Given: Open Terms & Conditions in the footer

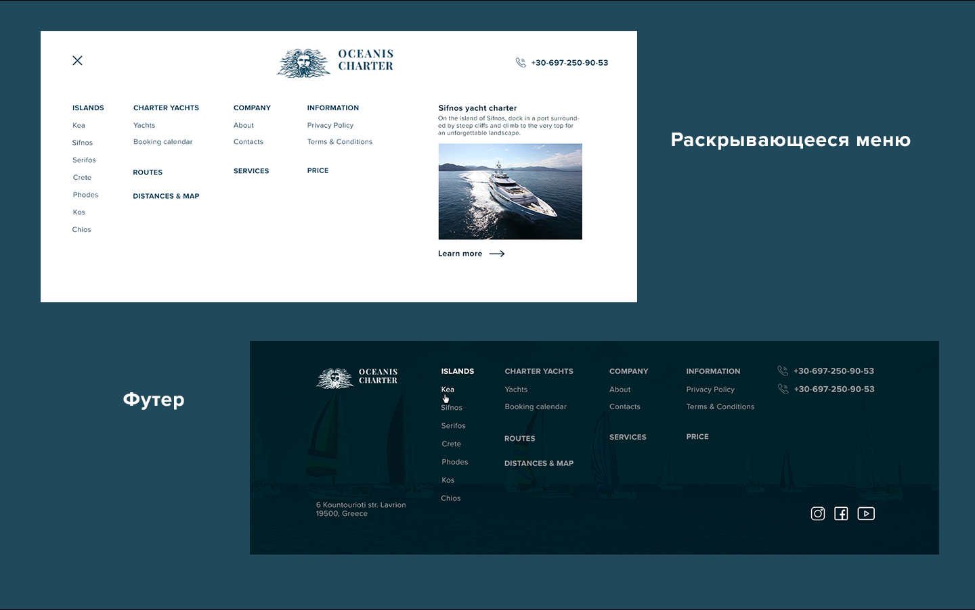Looking at the screenshot, I should [x=720, y=407].
